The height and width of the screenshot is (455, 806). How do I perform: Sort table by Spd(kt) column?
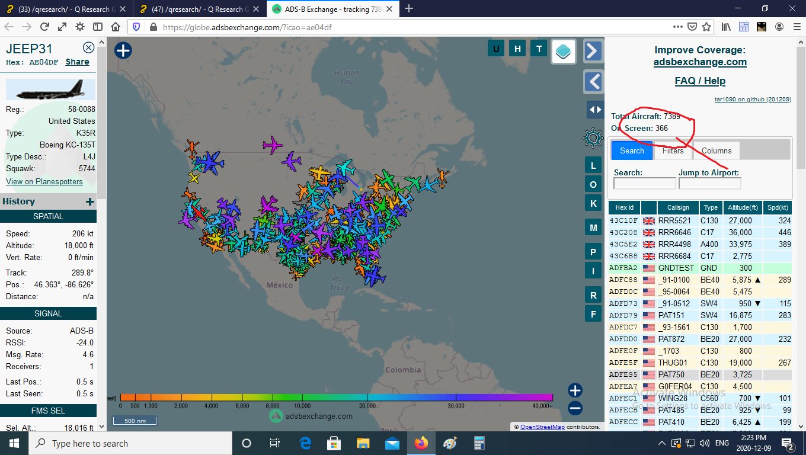click(777, 207)
